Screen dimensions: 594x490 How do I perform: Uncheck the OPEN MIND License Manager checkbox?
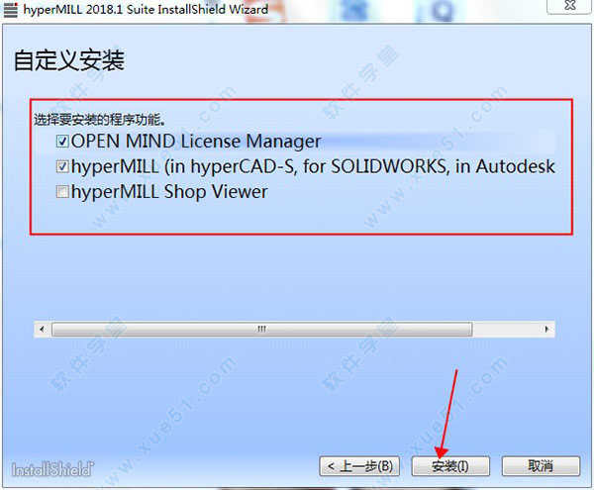(x=63, y=142)
